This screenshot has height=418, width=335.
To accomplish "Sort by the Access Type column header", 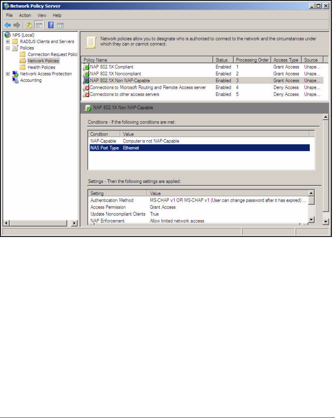I will tap(286, 60).
